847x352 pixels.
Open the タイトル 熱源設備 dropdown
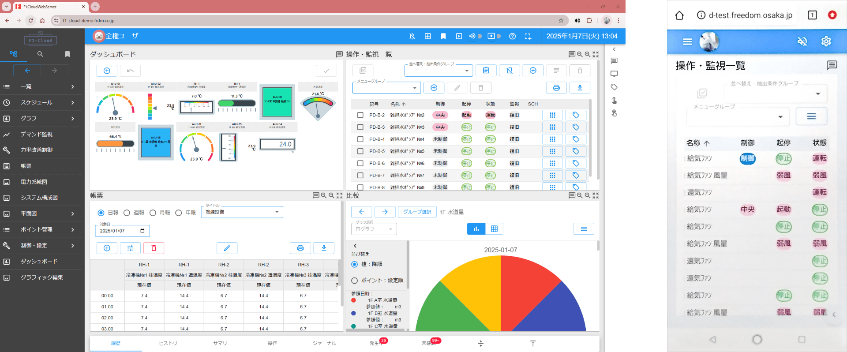[242, 212]
